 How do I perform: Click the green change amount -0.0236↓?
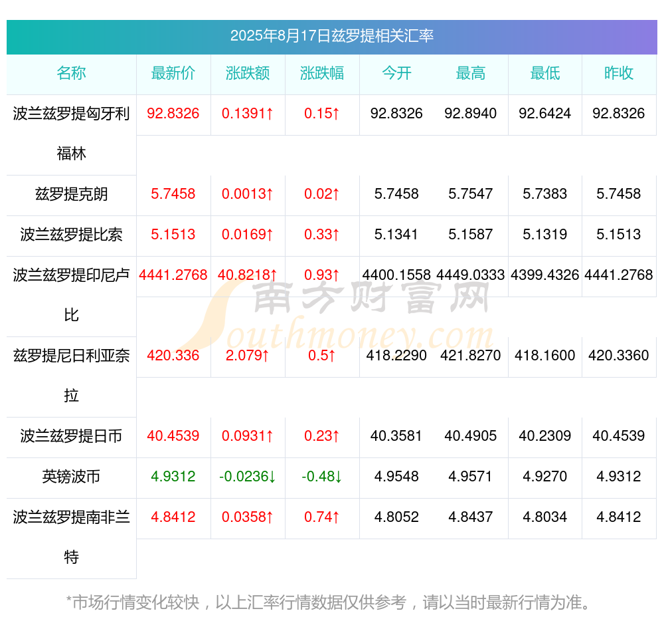(248, 477)
